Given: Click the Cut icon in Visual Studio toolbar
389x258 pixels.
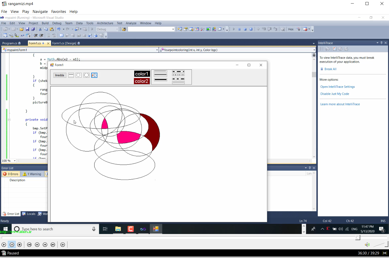Looking at the screenshot, I should tap(40, 29).
